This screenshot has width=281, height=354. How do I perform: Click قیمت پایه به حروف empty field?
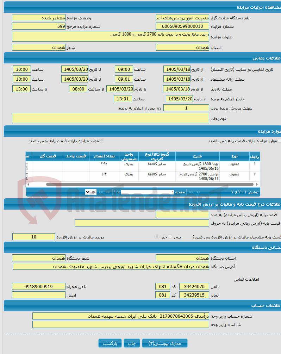[142, 223]
